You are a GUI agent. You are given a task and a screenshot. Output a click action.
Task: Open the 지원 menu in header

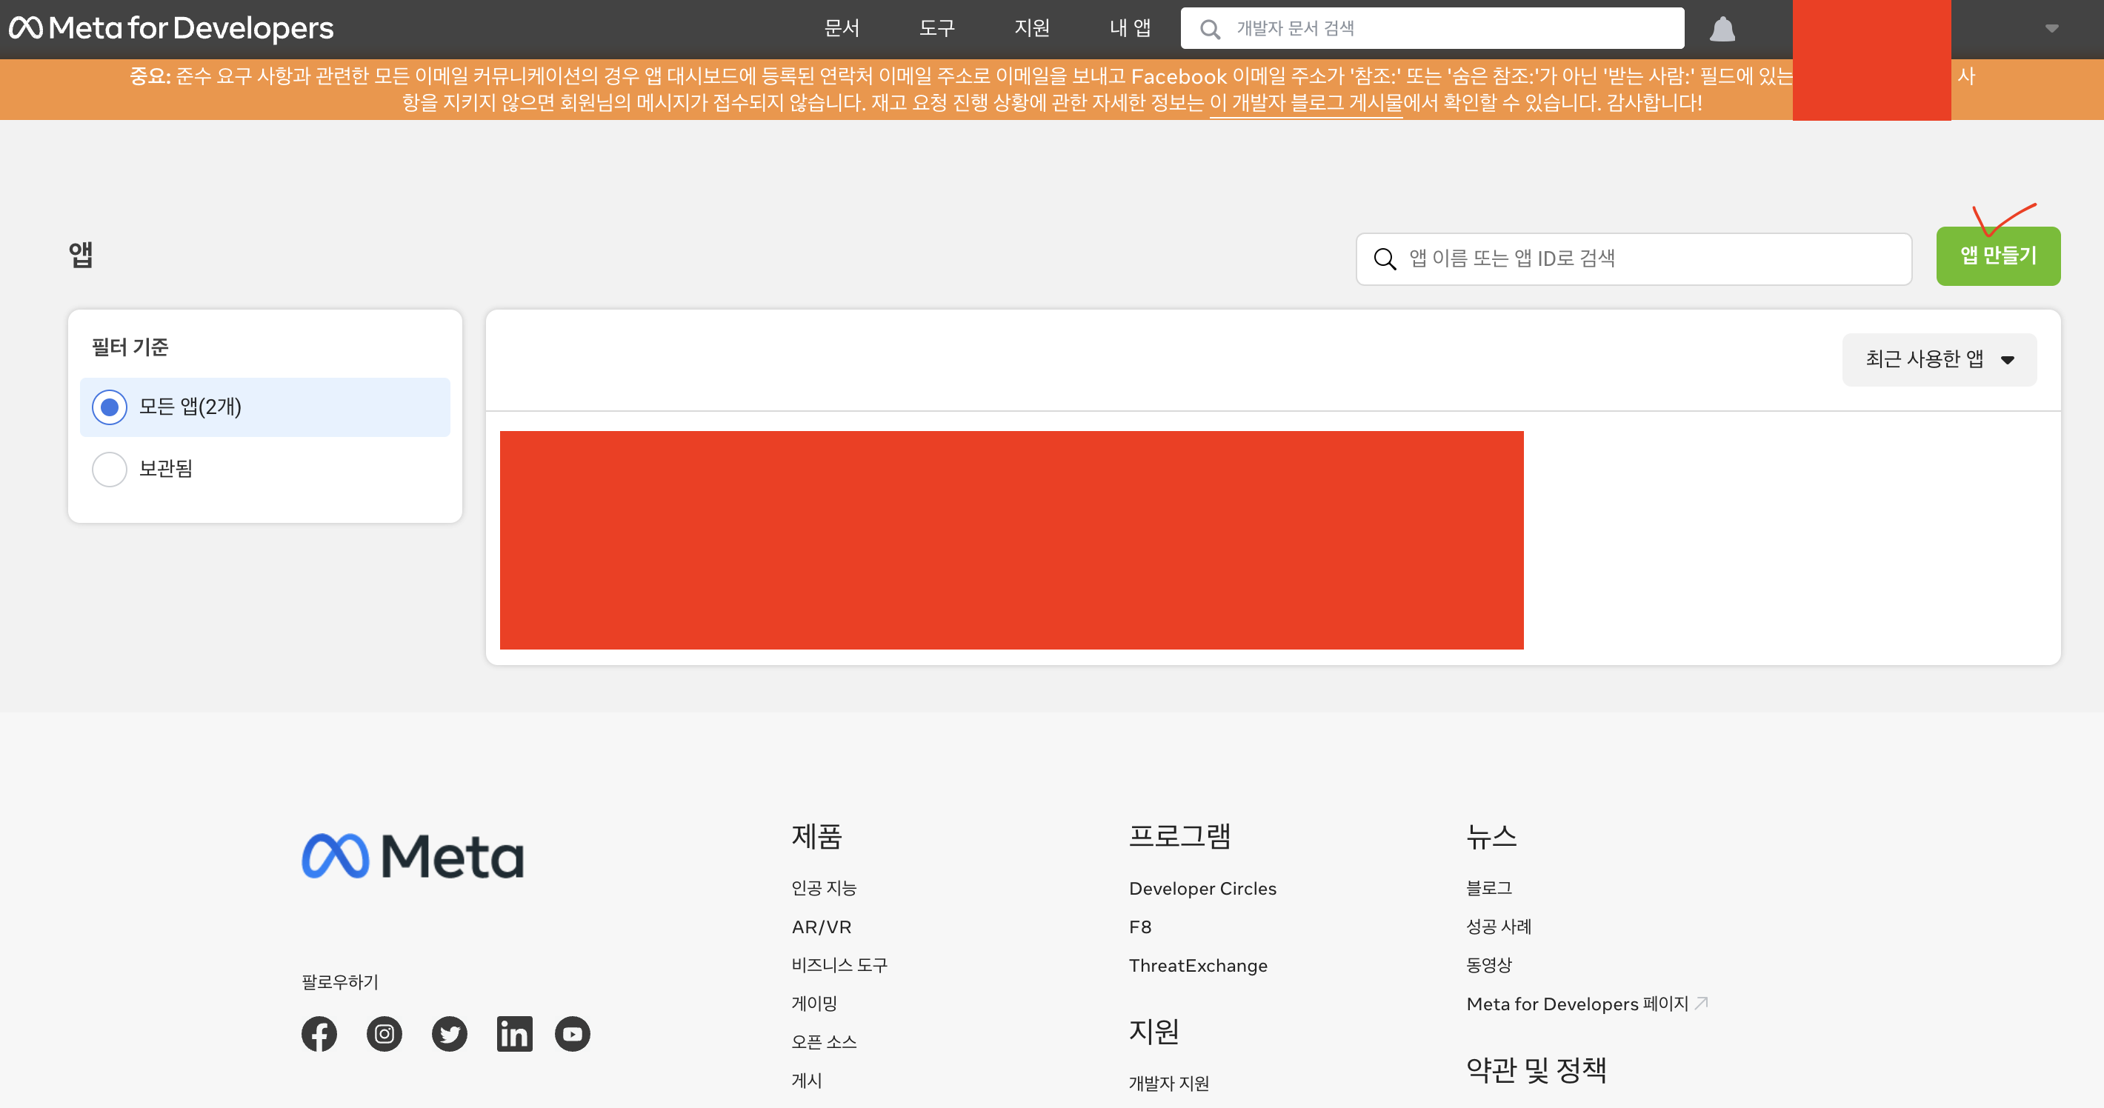1031,29
